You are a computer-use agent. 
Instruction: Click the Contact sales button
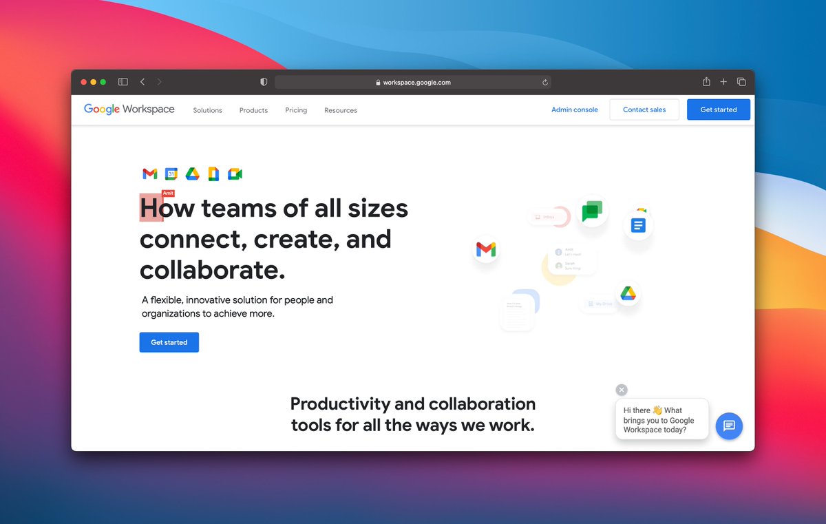(644, 109)
